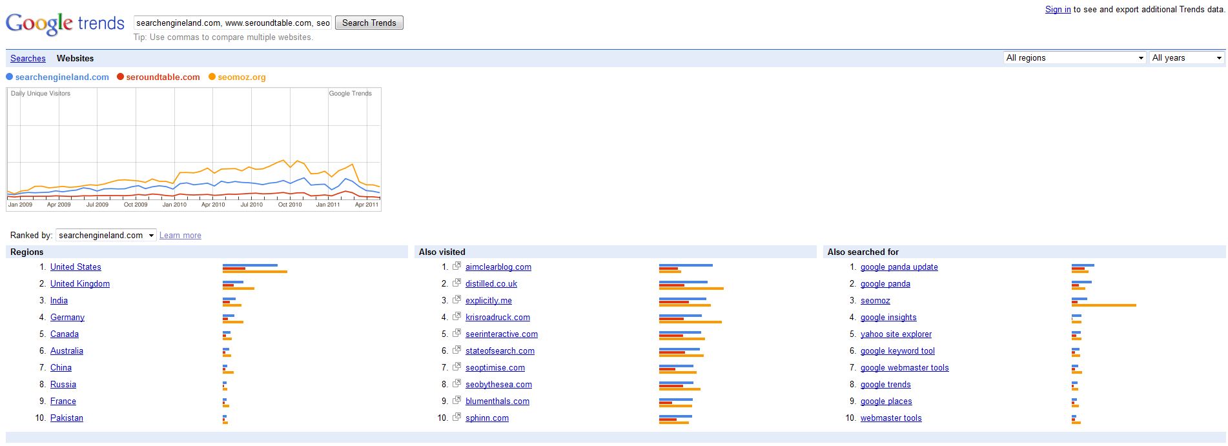1228x446 pixels.
Task: Open external link icon beside distilled.co.uk
Action: coord(457,283)
